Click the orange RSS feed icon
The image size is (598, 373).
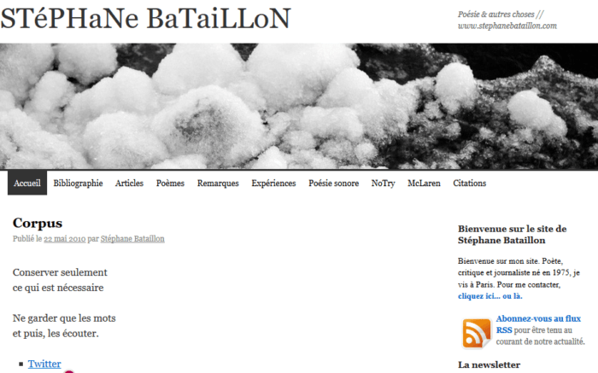pos(477,333)
